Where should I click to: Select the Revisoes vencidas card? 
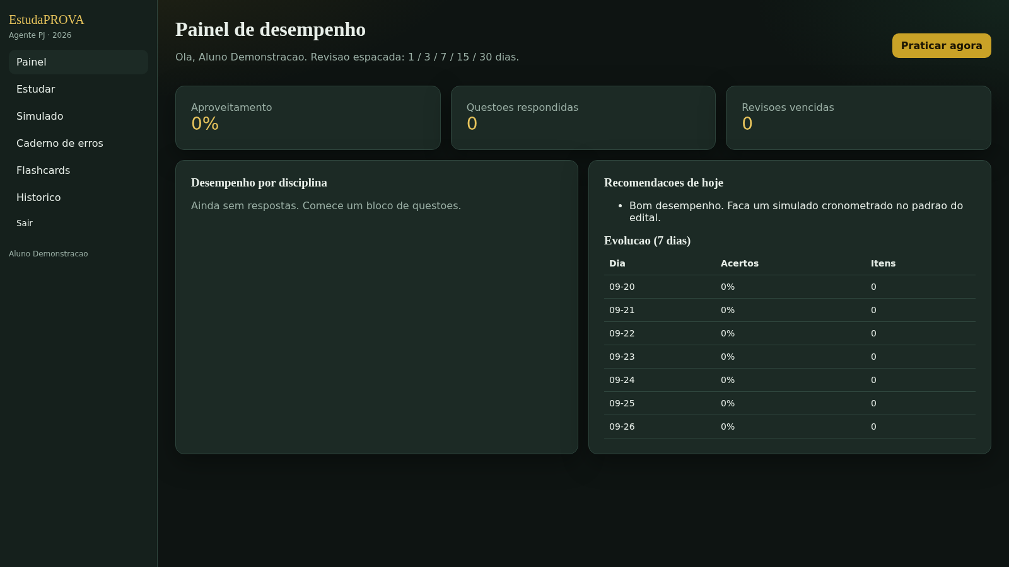[x=858, y=118]
